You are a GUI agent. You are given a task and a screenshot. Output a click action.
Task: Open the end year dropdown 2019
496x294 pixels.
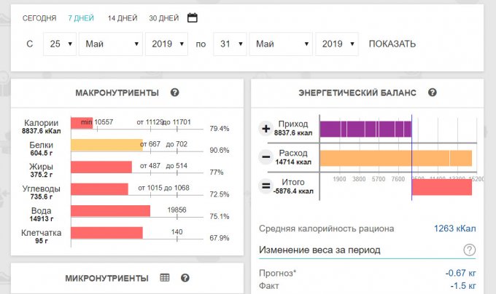point(336,44)
